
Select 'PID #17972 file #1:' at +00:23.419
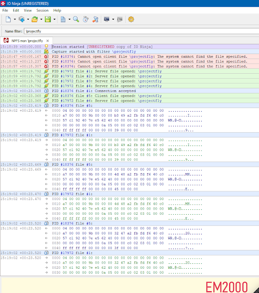click(72, 135)
